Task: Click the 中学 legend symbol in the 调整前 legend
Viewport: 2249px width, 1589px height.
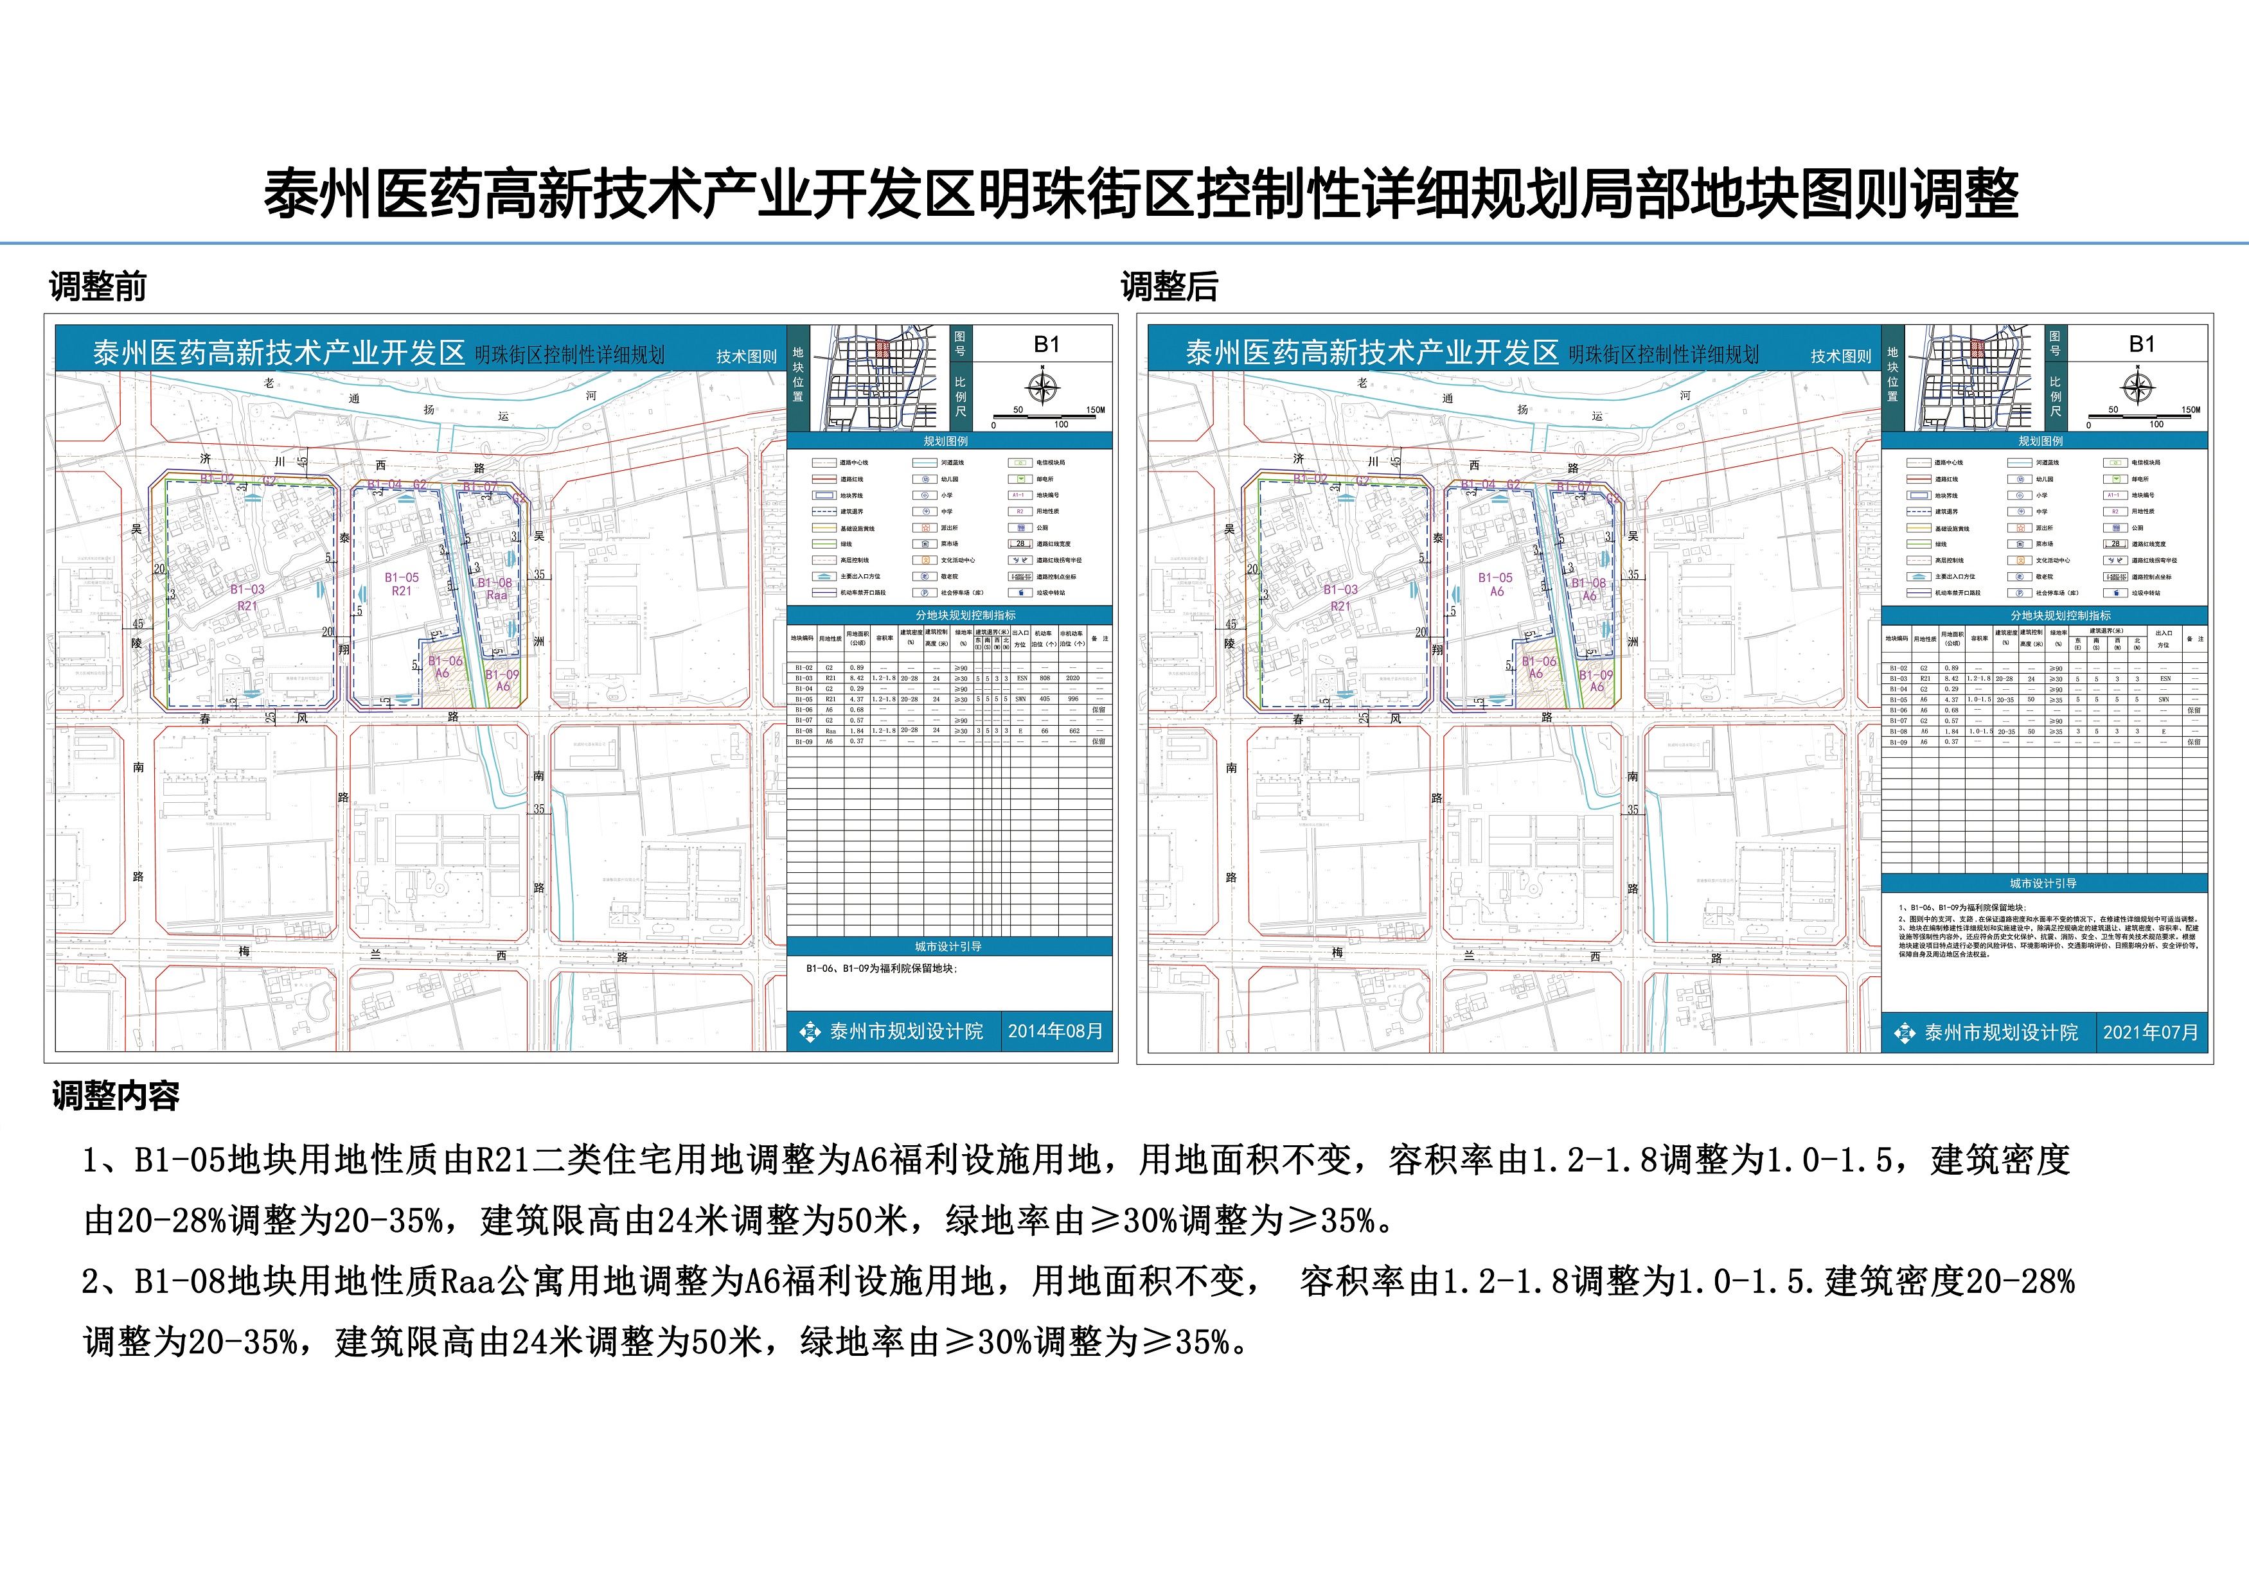Action: [x=926, y=512]
